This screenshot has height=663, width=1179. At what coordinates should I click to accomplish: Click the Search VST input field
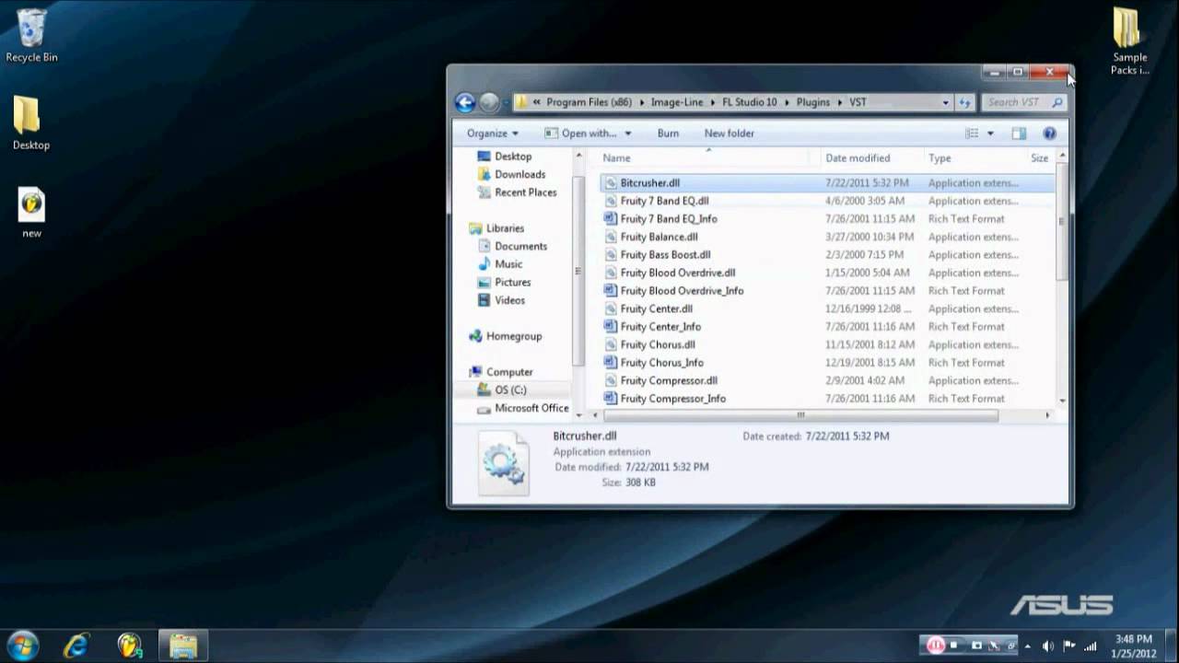1024,102
